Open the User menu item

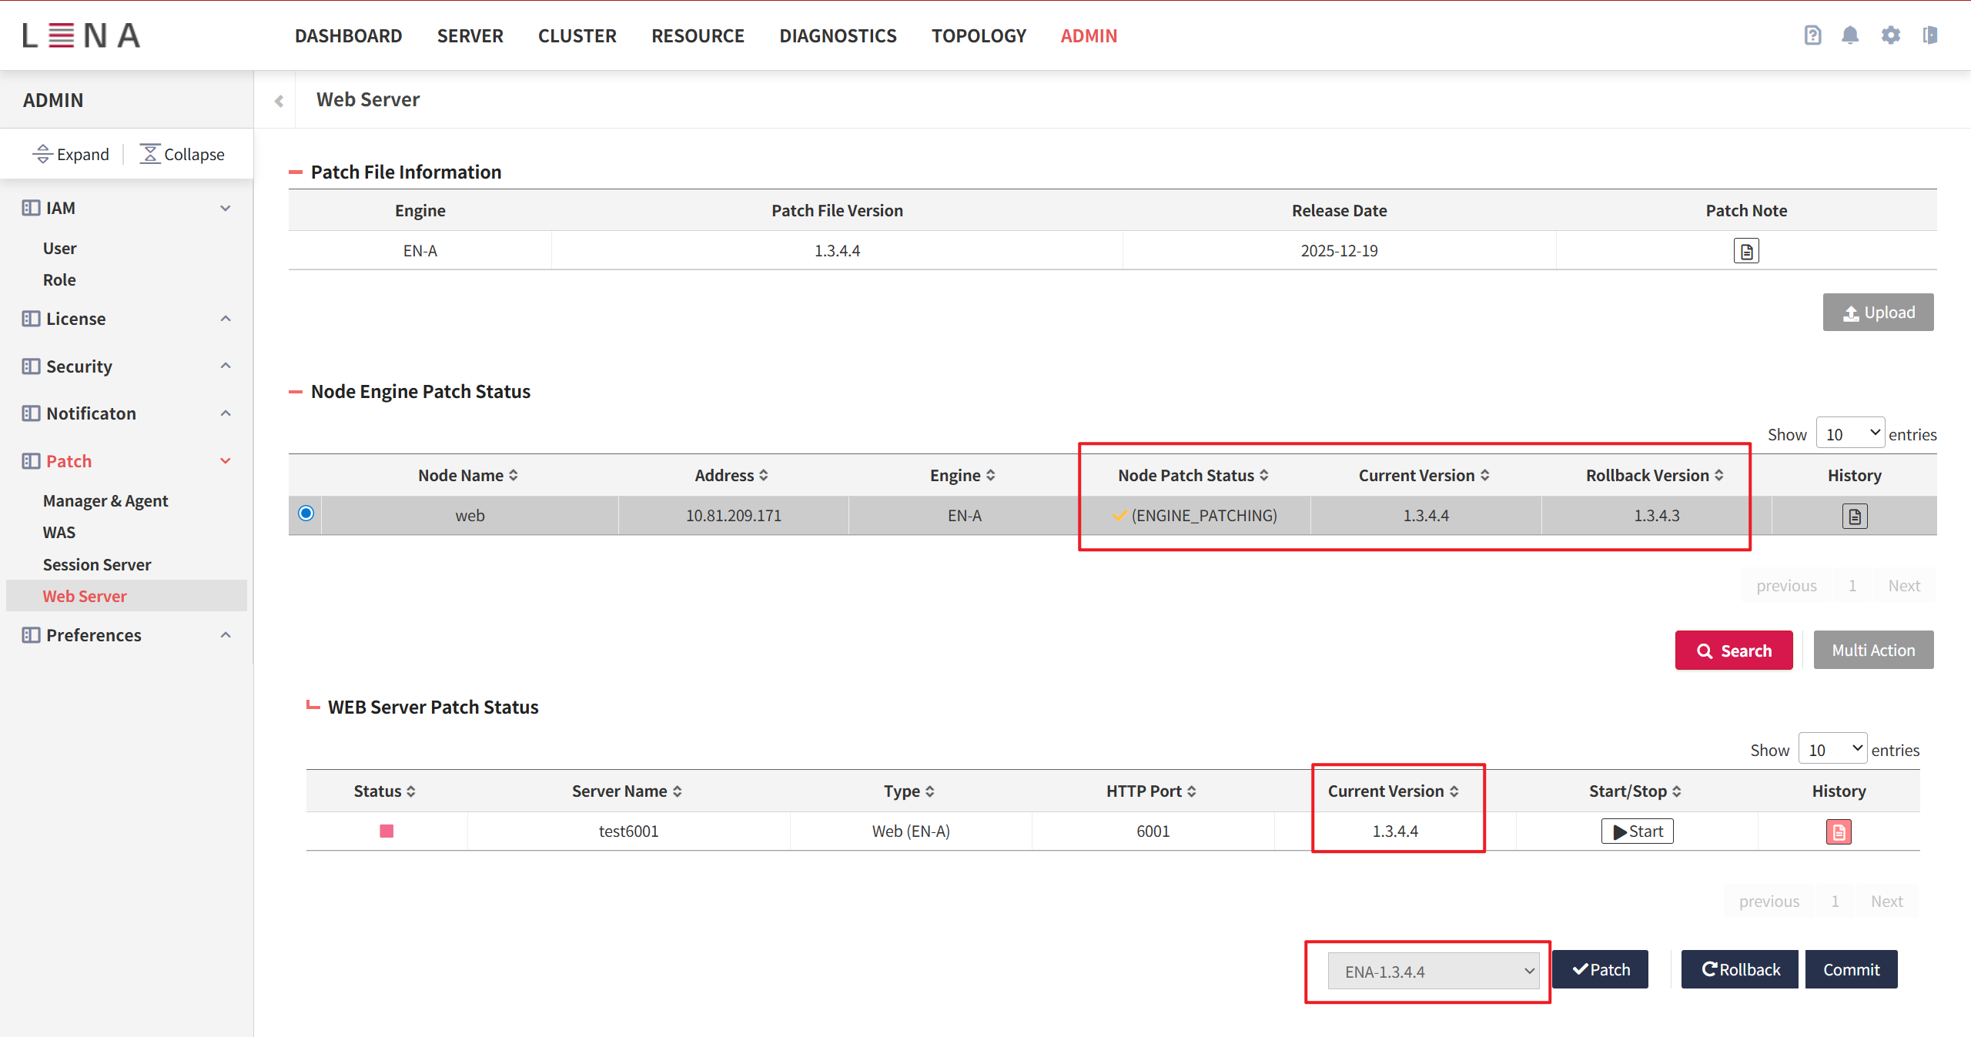(59, 249)
